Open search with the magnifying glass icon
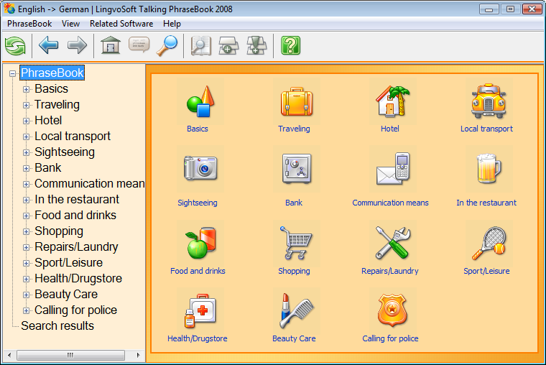The height and width of the screenshot is (365, 546). [x=167, y=46]
